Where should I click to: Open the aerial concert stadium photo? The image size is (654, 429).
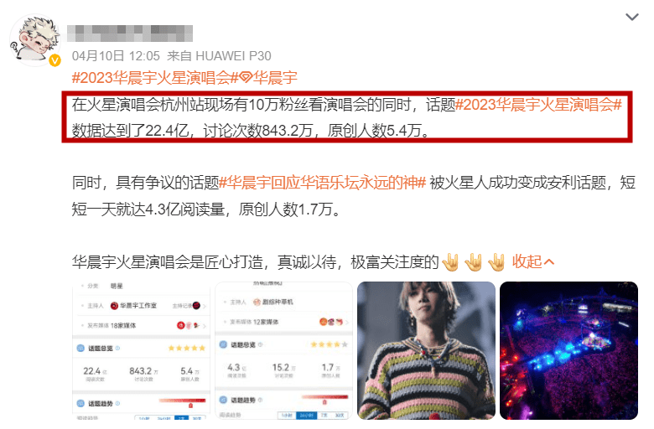pos(569,350)
